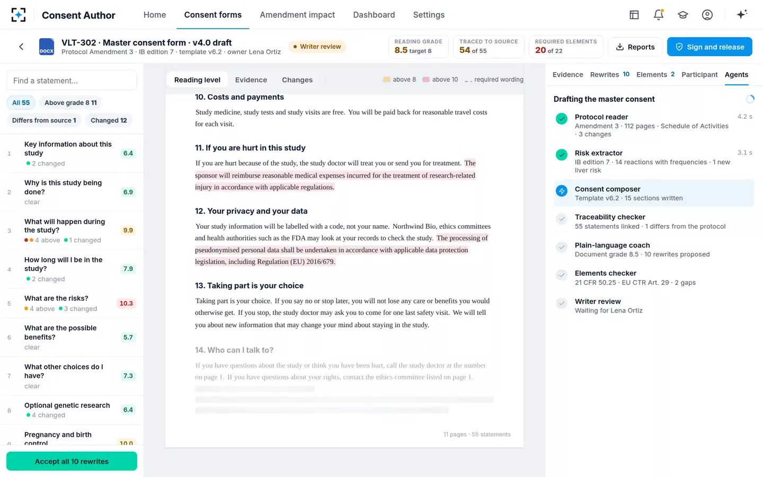
Task: Toggle the Differs from source filter
Action: [44, 120]
